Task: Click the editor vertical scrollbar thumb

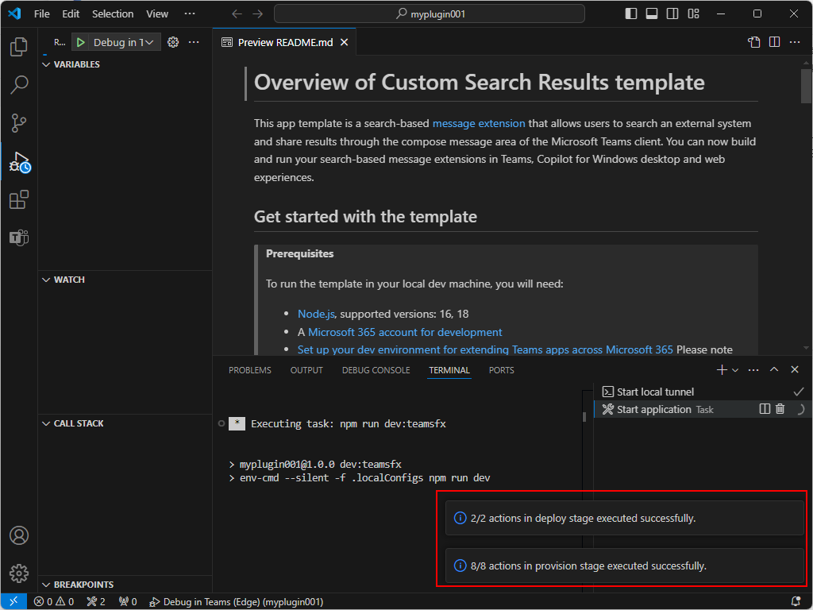Action: 806,86
